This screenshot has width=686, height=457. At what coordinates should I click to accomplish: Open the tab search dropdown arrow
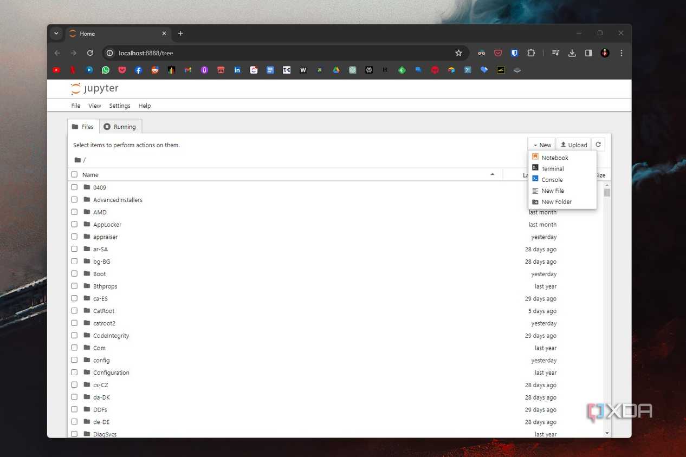click(56, 34)
